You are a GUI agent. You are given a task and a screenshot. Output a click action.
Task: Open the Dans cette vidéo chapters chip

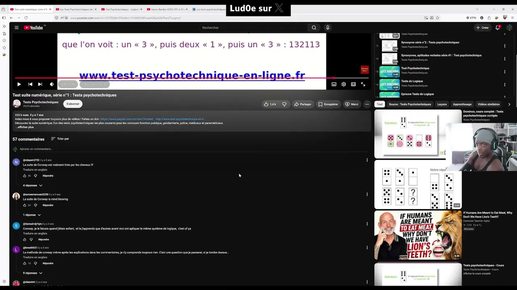coord(94,84)
